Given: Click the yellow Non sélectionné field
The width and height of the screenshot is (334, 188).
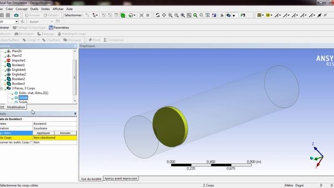Looking at the screenshot, I should (x=55, y=138).
